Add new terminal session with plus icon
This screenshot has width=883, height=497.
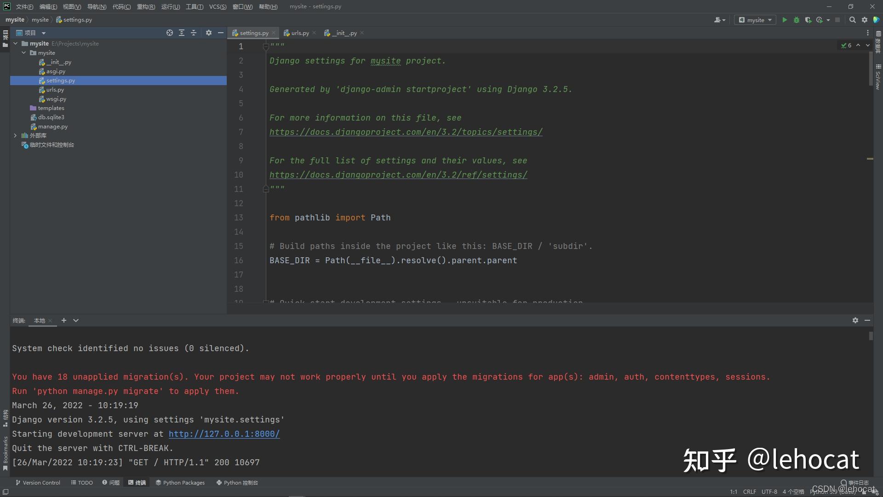coord(64,320)
